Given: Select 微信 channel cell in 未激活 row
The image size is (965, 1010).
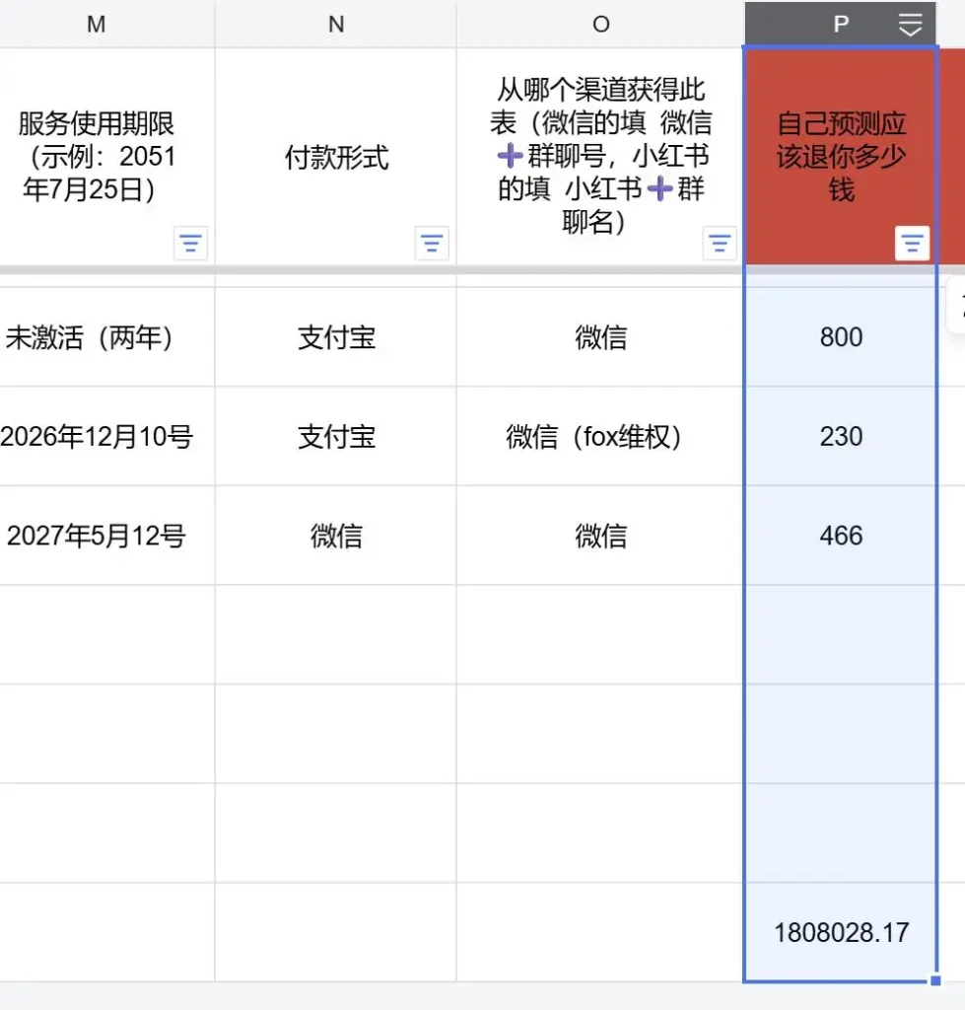Looking at the screenshot, I should click(x=600, y=337).
